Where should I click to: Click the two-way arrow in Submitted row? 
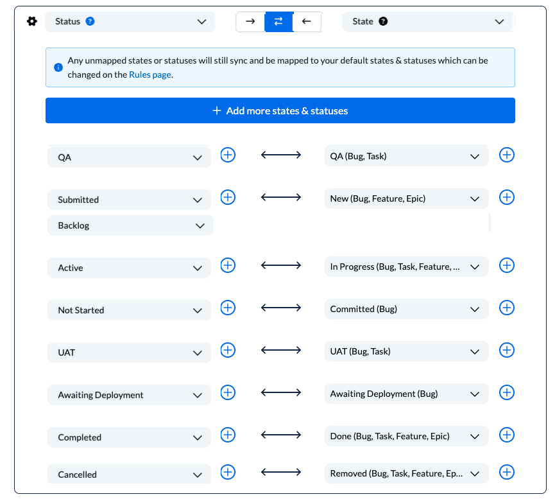point(281,197)
